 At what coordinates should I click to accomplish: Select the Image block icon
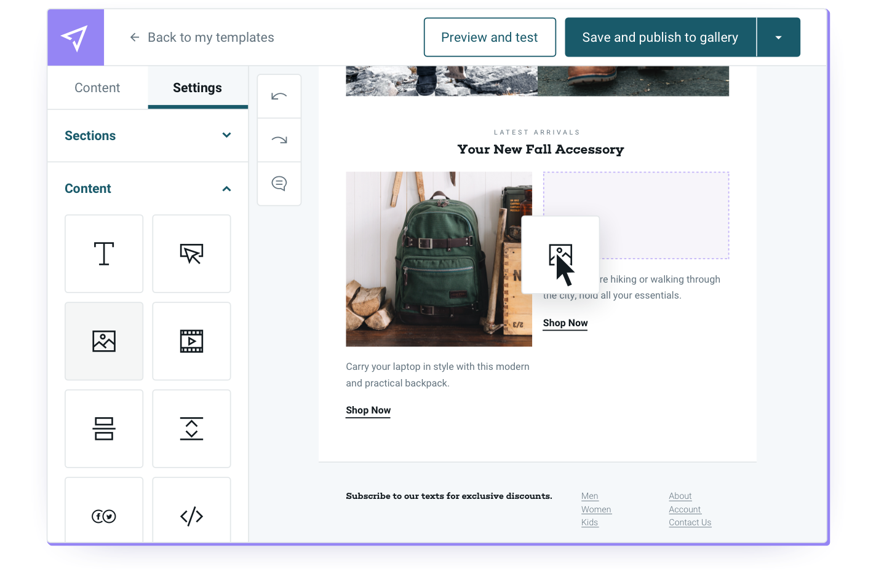104,341
